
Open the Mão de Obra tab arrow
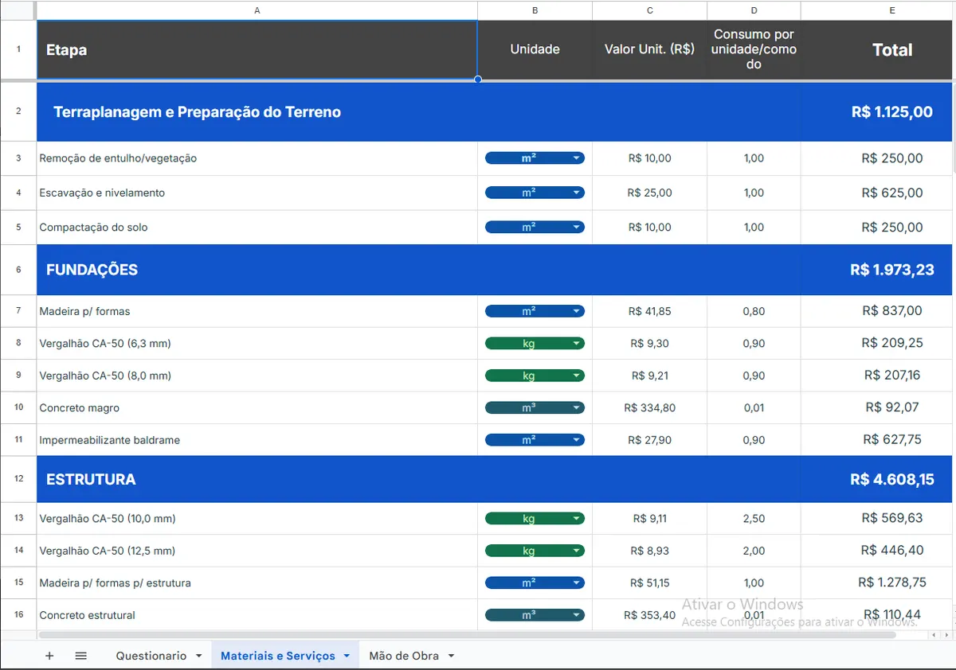[x=451, y=656]
